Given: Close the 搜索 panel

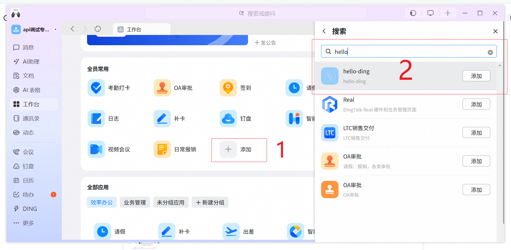Looking at the screenshot, I should coord(495,31).
